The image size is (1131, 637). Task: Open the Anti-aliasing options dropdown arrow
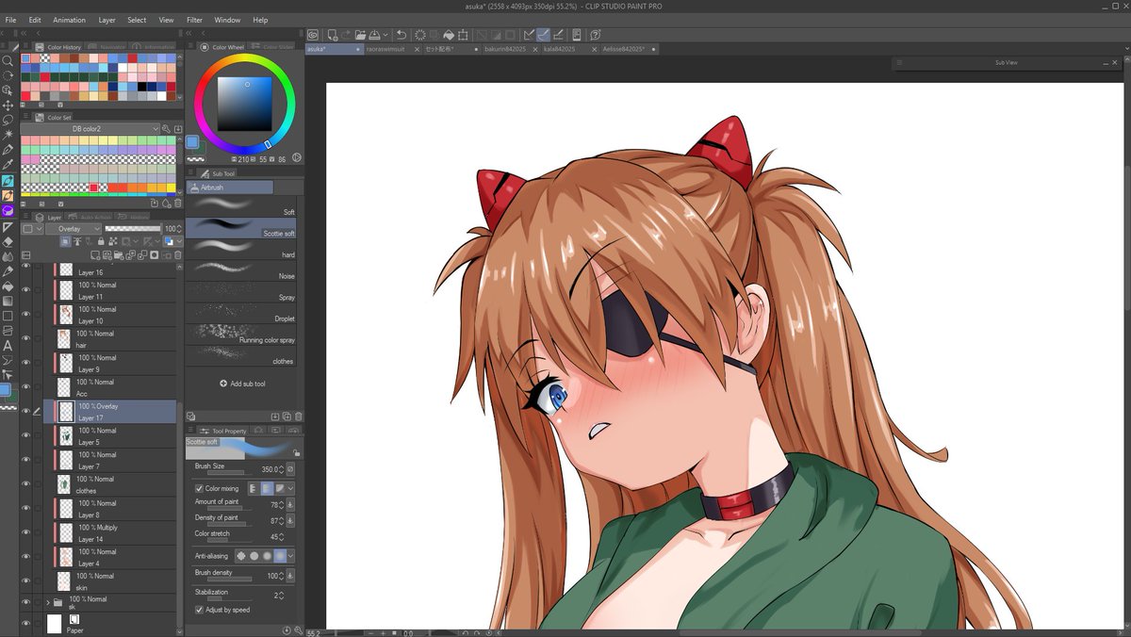tap(290, 555)
